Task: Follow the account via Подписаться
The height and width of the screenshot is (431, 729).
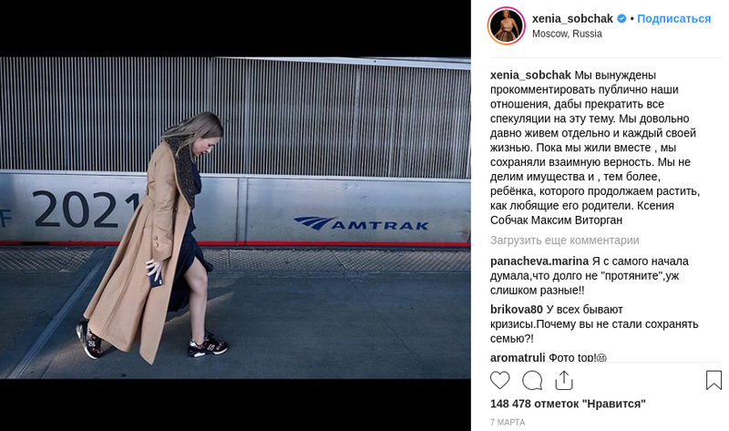Action: 673,18
